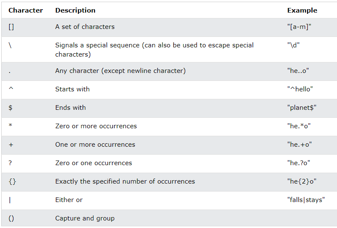The width and height of the screenshot is (337, 228).
Task: Select the backslash character cell
Action: (10, 45)
